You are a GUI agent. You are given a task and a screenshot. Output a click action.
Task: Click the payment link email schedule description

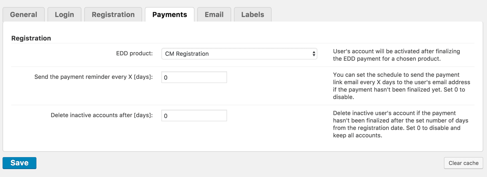[x=401, y=86]
